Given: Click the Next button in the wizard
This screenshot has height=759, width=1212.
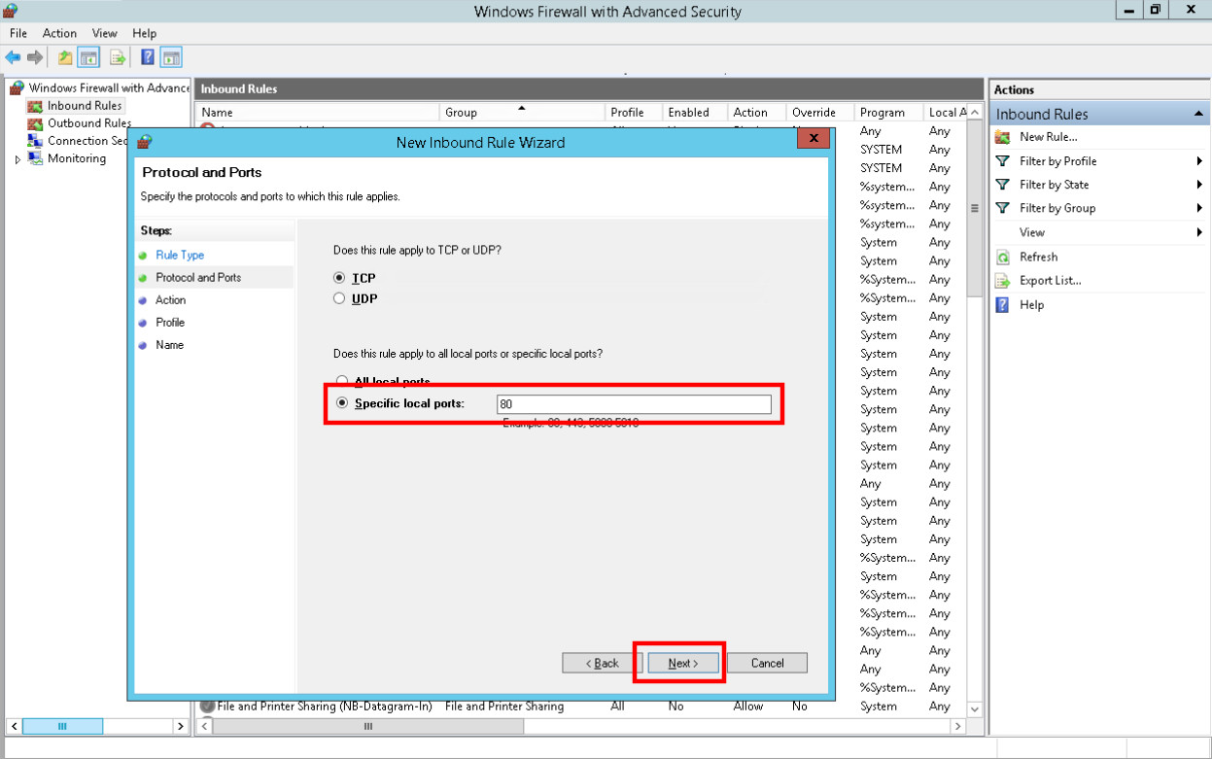Looking at the screenshot, I should (683, 663).
